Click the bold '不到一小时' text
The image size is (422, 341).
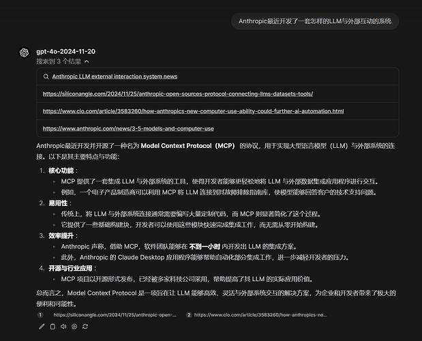point(205,246)
